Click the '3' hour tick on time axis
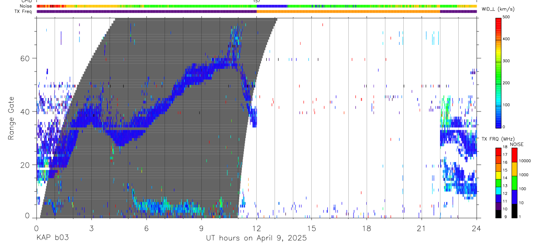This screenshot has height=247, width=536. point(91,228)
